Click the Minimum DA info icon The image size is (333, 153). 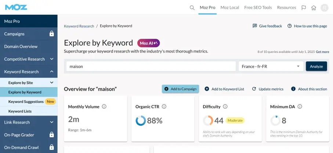click(300, 106)
